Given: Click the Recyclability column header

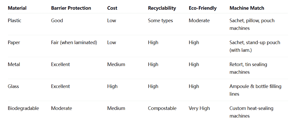Looking at the screenshot, I should [x=162, y=8].
